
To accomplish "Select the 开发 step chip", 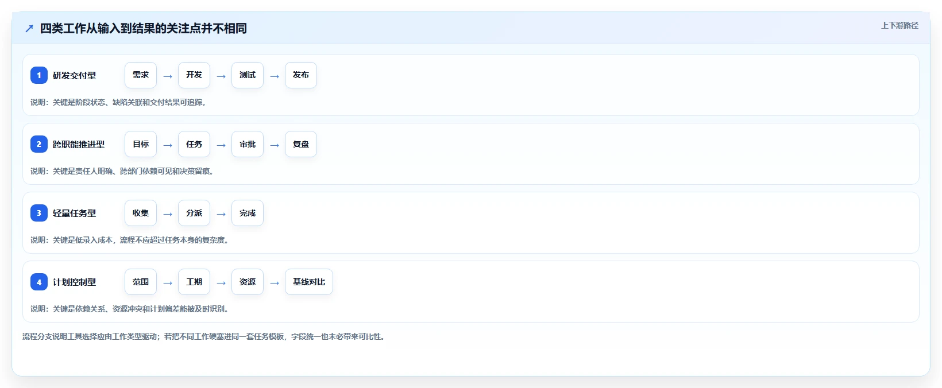I will coord(194,75).
